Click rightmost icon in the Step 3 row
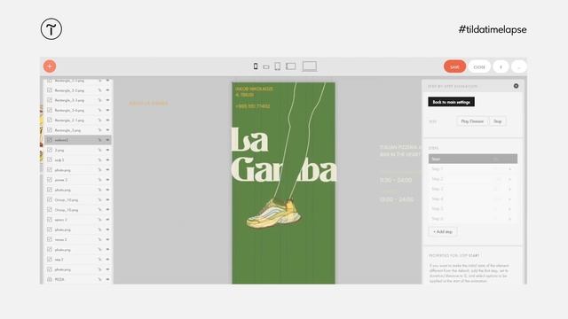 coord(509,189)
